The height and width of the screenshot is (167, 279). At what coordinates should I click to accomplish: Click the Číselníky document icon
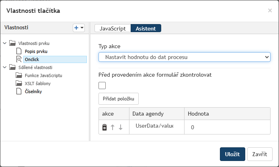tap(19, 91)
